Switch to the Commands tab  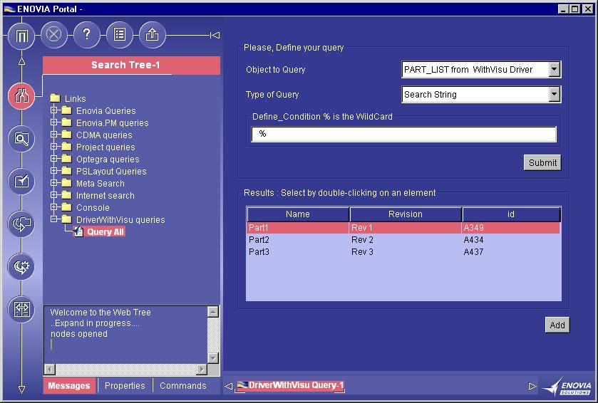(183, 385)
